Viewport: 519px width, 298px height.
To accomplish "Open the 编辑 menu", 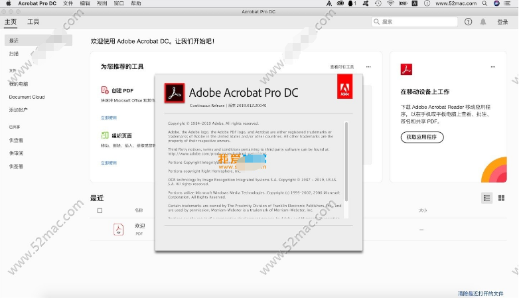I will 85,3.
